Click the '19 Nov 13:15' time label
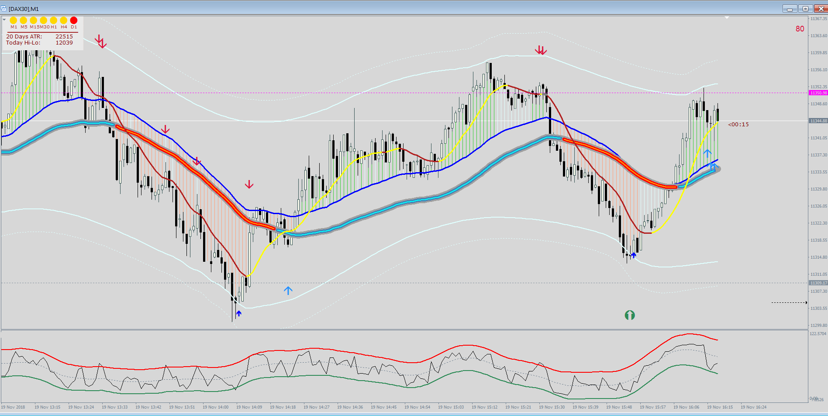 pos(48,407)
